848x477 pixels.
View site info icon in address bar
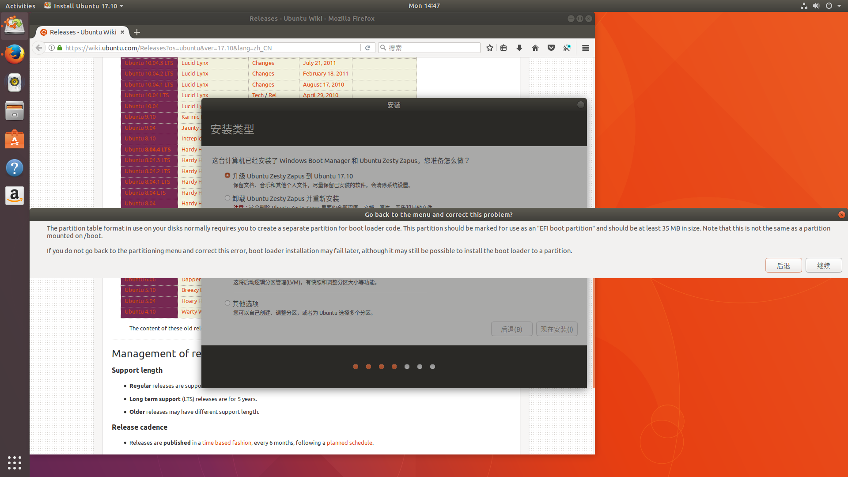tap(52, 48)
